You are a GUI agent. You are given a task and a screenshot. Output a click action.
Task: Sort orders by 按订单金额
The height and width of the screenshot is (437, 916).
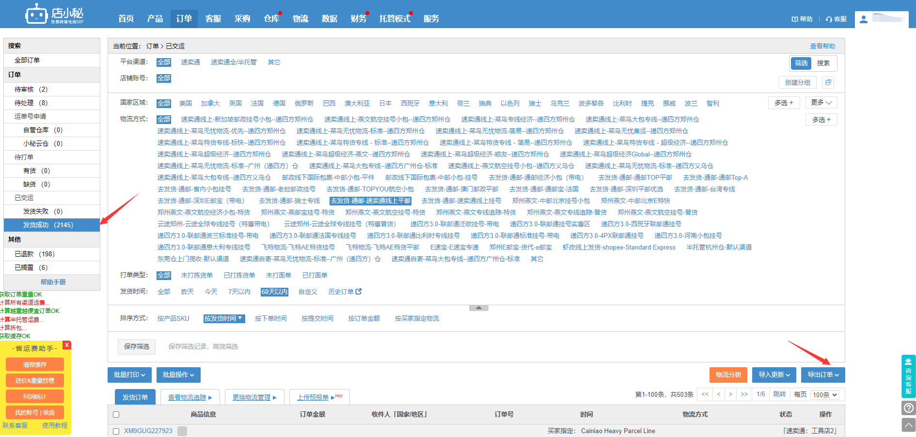point(364,318)
